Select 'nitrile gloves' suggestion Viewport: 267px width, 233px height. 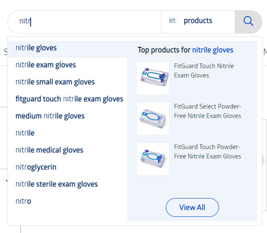68,48
